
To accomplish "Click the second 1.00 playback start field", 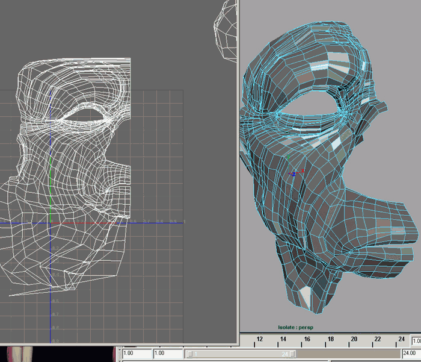I will click(167, 354).
